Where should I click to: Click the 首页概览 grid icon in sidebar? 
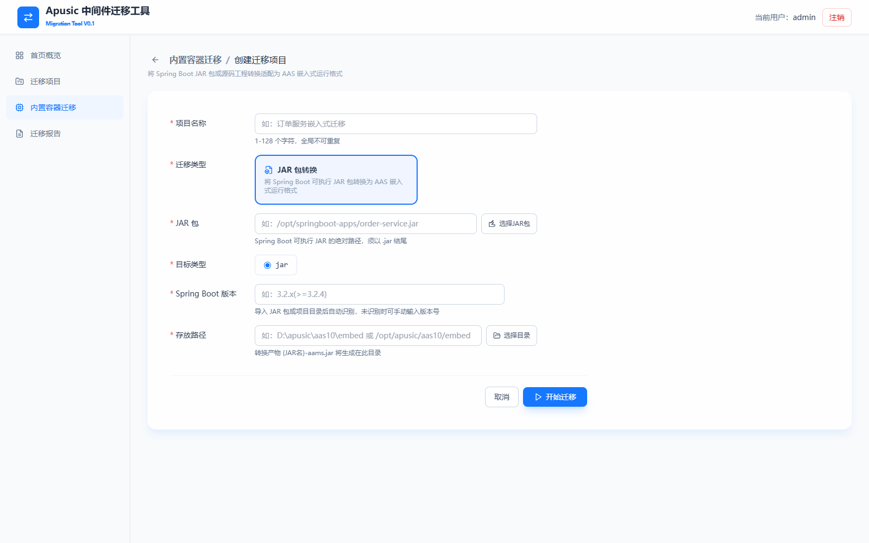[20, 55]
